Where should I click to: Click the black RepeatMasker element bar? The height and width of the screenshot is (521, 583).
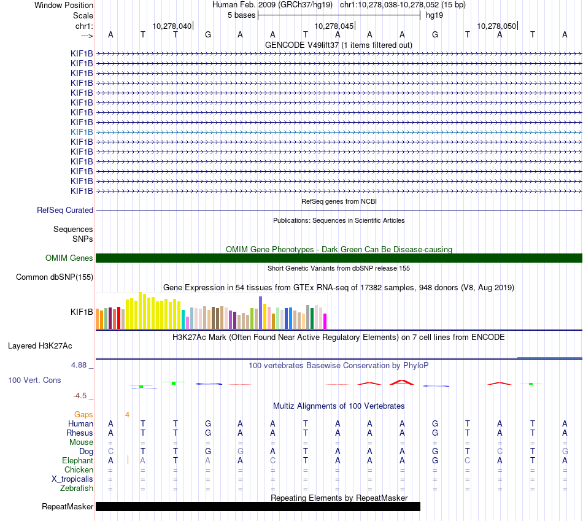(x=258, y=506)
